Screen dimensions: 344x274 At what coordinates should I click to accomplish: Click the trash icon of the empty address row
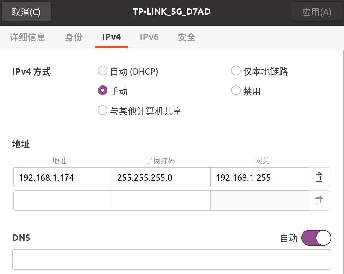pyautogui.click(x=319, y=201)
